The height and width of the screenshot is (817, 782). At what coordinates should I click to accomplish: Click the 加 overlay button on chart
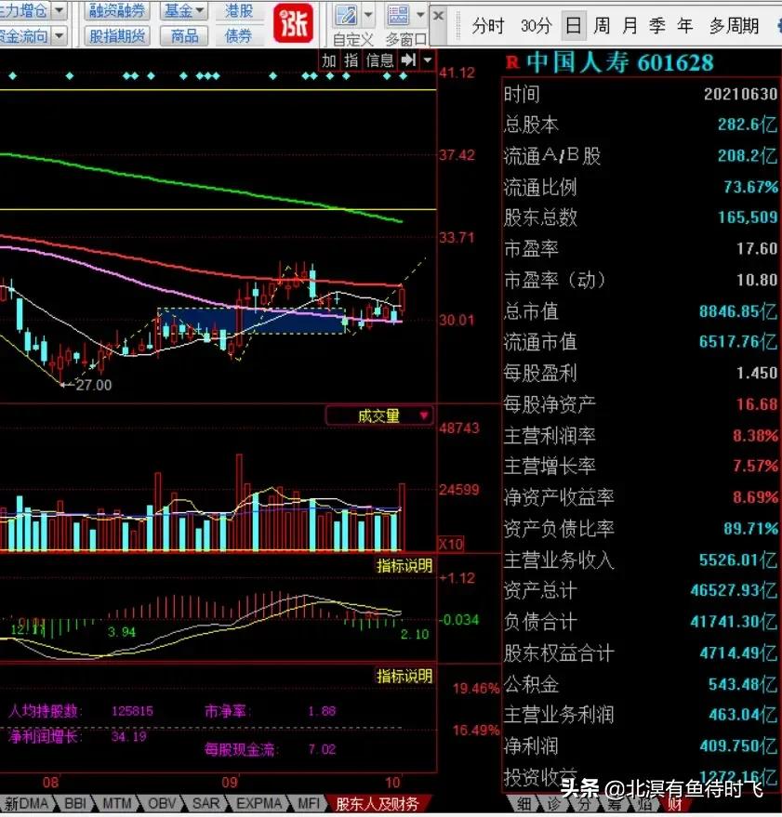coord(329,60)
